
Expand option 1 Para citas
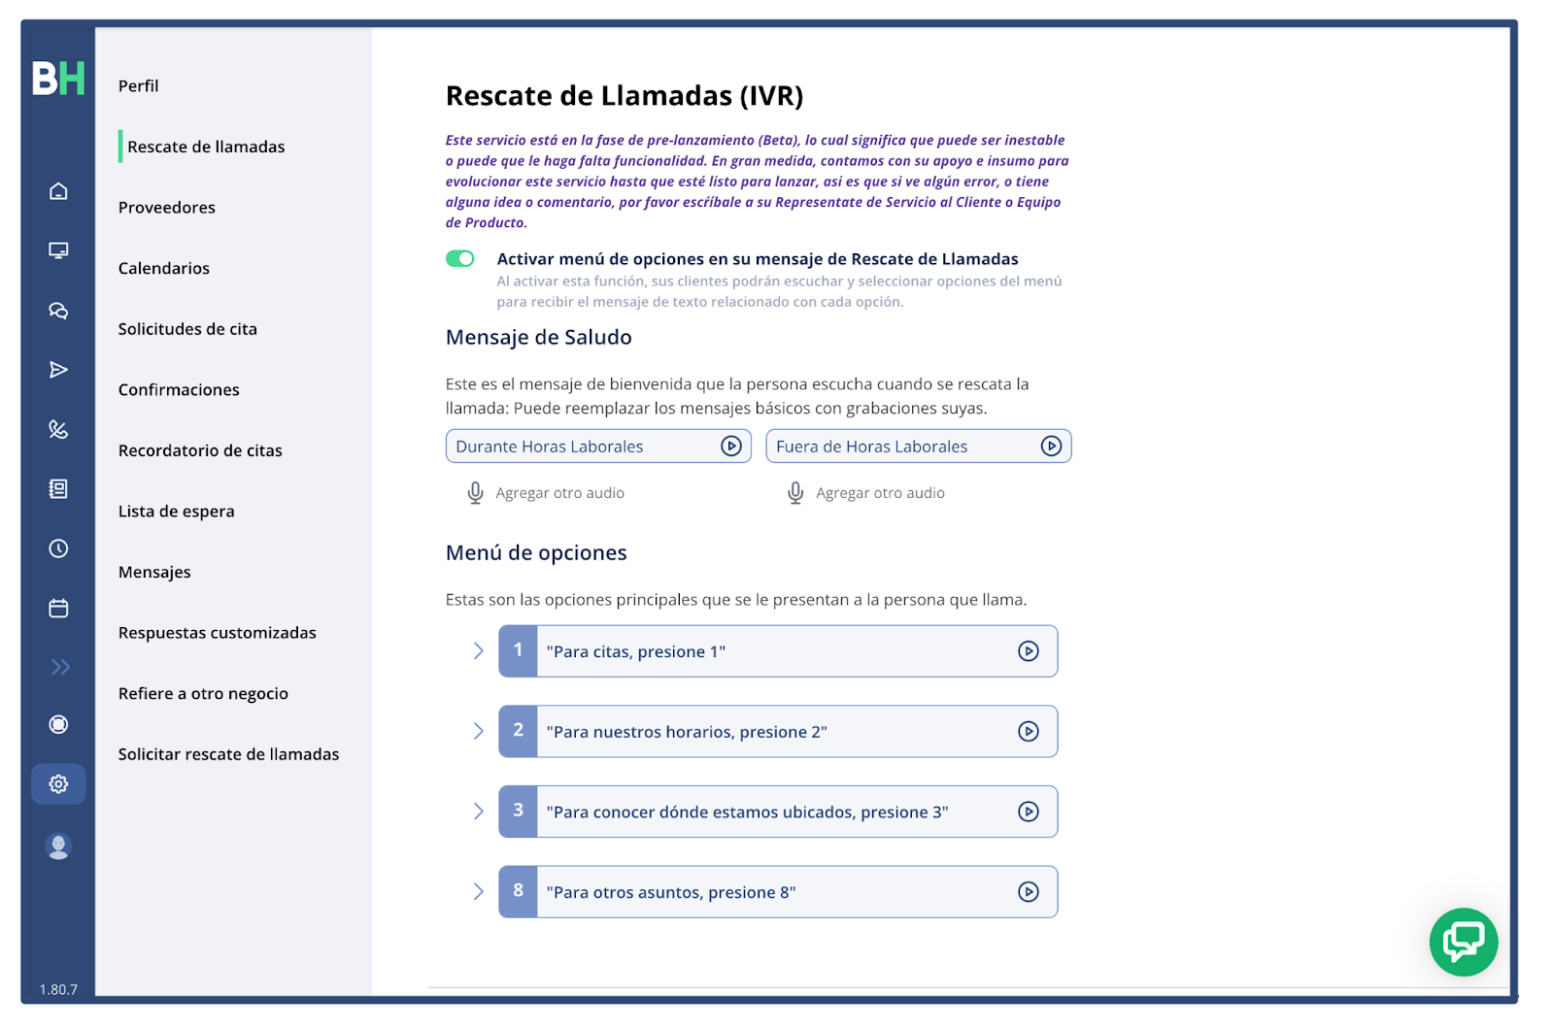(x=478, y=650)
